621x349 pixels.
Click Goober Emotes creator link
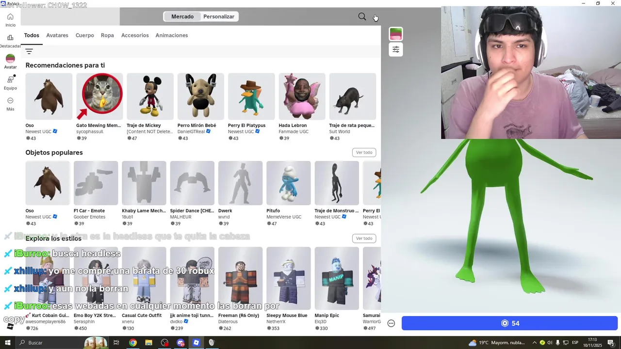coord(89,217)
